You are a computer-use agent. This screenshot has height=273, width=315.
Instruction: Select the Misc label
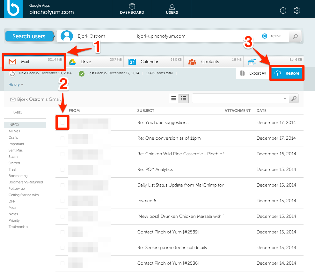[12, 208]
